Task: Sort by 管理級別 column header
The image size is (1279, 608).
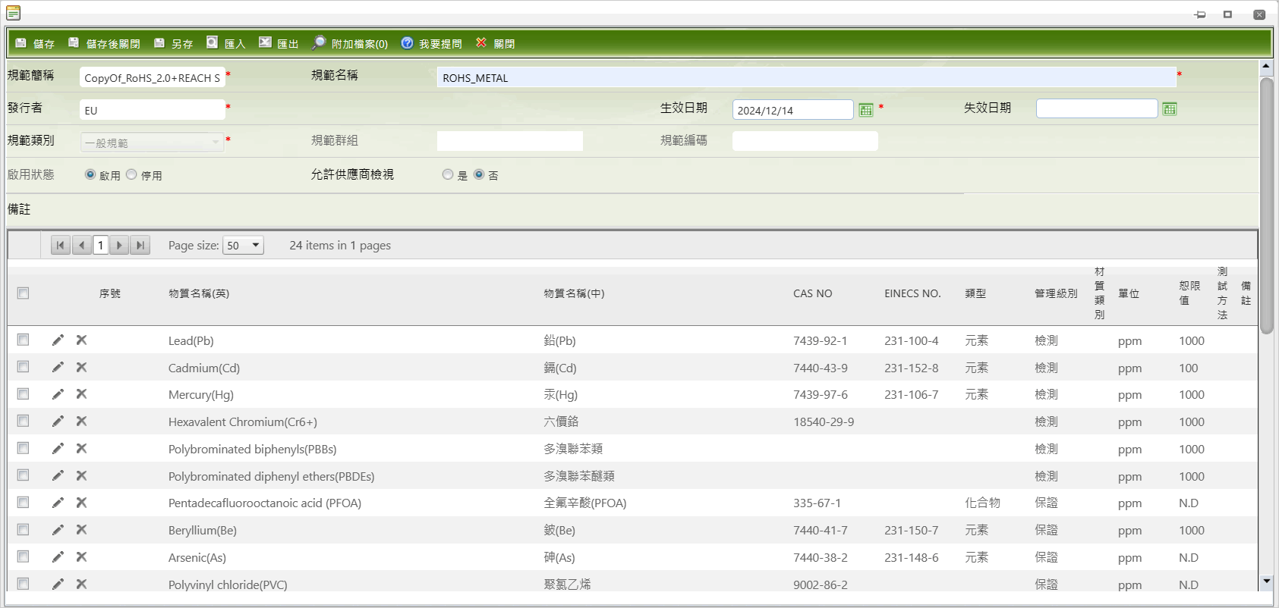Action: pyautogui.click(x=1056, y=293)
